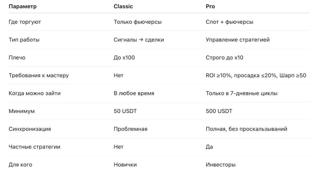Click the "Pro" column header
Image resolution: width=310 pixels, height=176 pixels.
210,6
